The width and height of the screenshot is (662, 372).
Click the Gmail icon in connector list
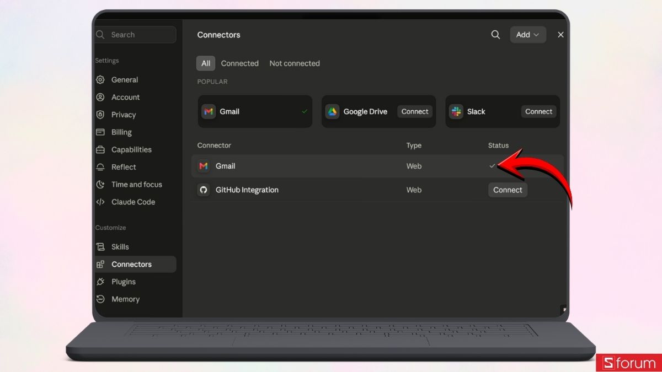[x=204, y=166]
